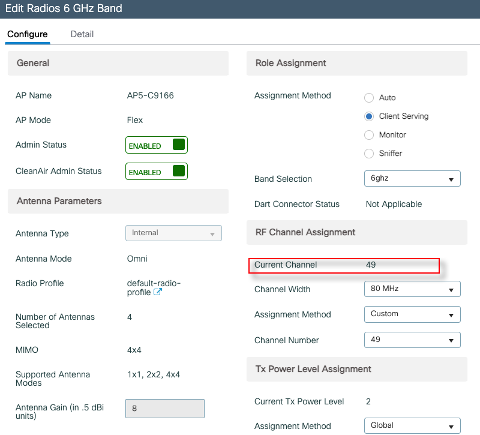Select the Configure tab
The width and height of the screenshot is (480, 435).
coord(28,34)
